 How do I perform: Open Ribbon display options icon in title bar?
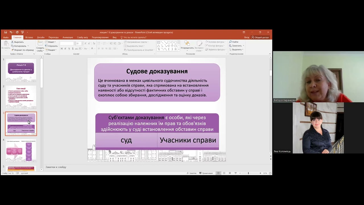244,32
